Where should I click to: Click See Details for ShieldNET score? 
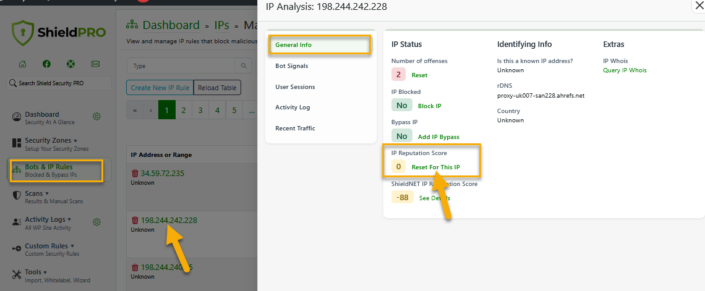[434, 198]
